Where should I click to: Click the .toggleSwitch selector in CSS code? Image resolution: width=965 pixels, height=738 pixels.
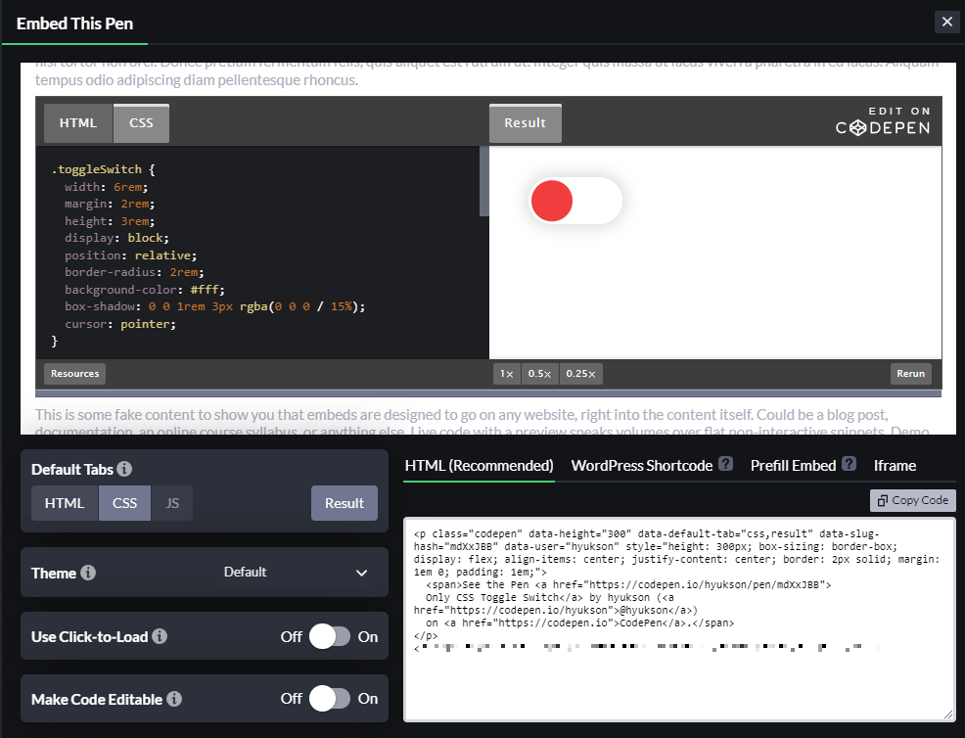(97, 169)
